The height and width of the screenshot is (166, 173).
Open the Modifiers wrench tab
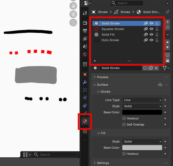click(x=85, y=82)
